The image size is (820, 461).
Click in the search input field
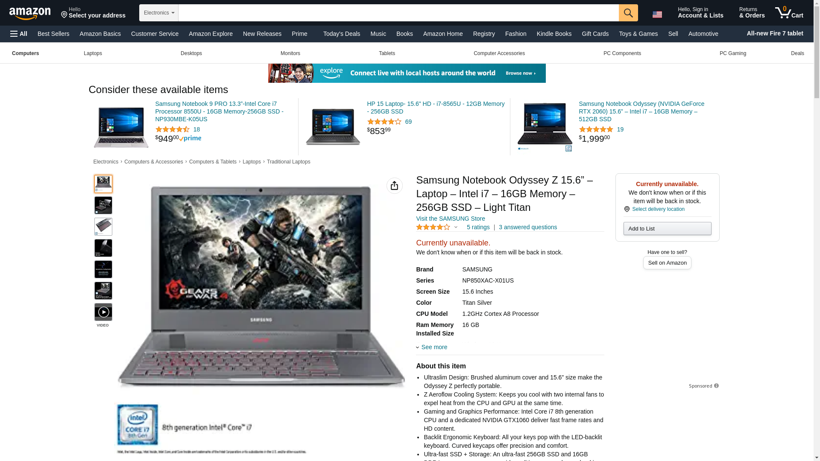[398, 13]
